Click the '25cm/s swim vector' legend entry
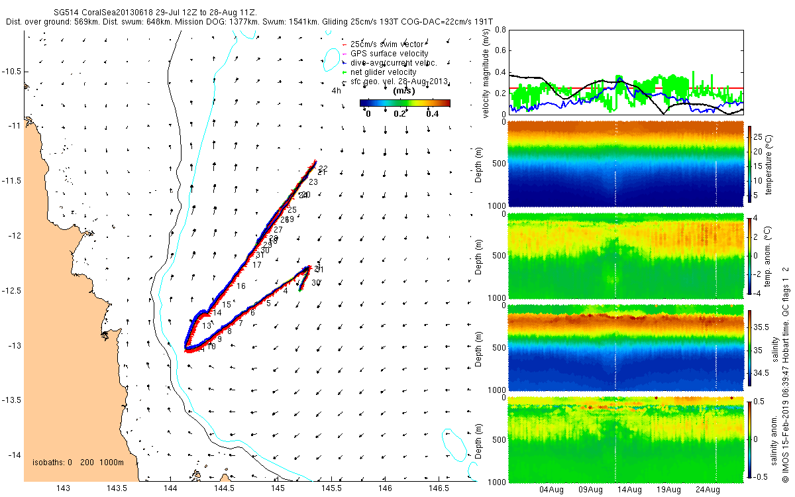795x497 pixels. (386, 44)
